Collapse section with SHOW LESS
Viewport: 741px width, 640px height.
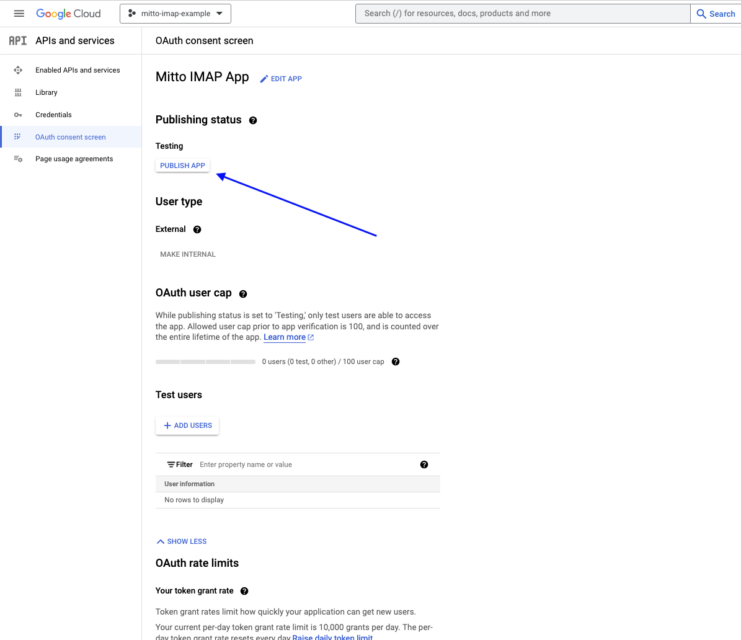pos(182,541)
